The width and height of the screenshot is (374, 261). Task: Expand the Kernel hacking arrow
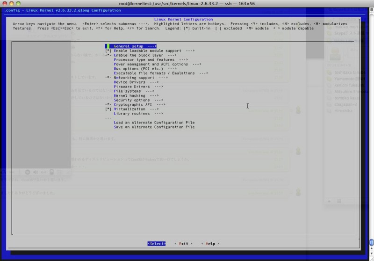tap(154, 95)
